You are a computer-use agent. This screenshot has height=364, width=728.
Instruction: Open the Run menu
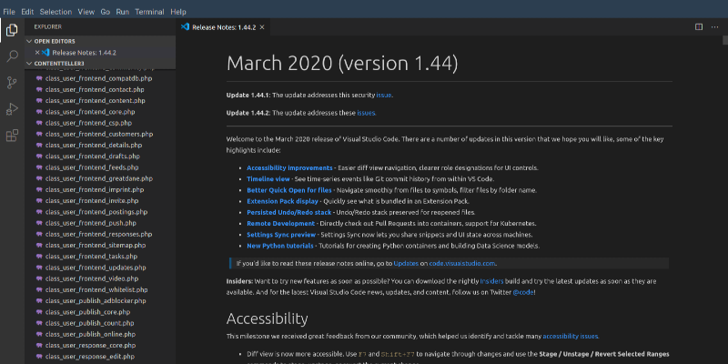(123, 12)
